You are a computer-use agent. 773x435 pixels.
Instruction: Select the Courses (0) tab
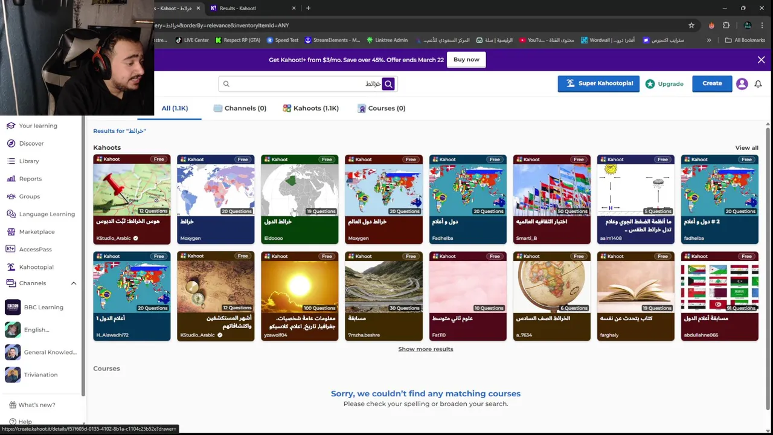click(x=382, y=108)
